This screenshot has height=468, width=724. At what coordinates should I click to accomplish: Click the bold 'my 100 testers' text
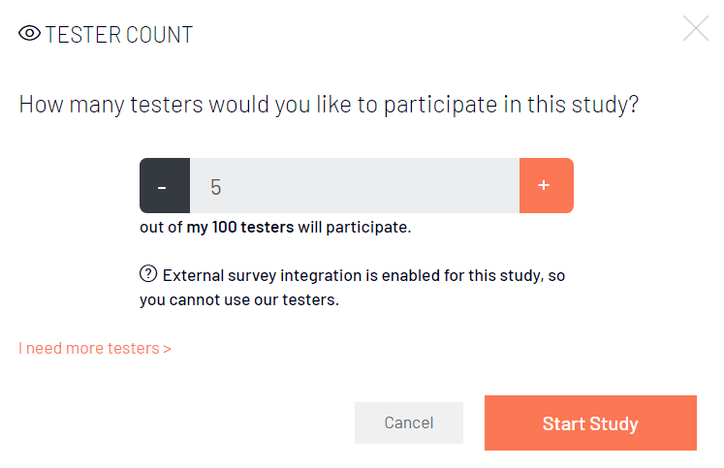coord(240,227)
